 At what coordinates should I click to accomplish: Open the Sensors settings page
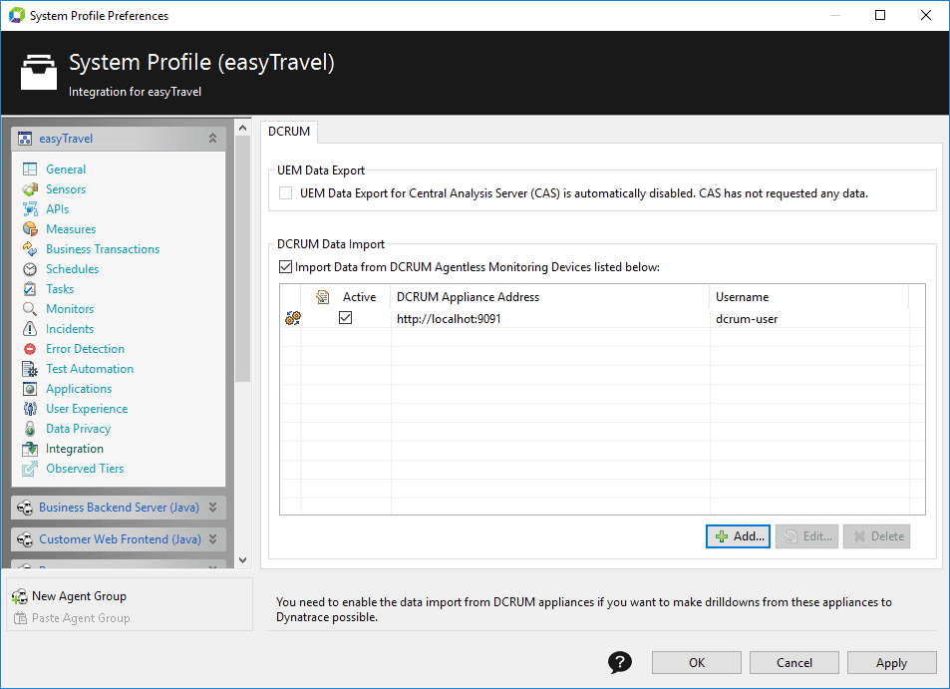[x=66, y=189]
